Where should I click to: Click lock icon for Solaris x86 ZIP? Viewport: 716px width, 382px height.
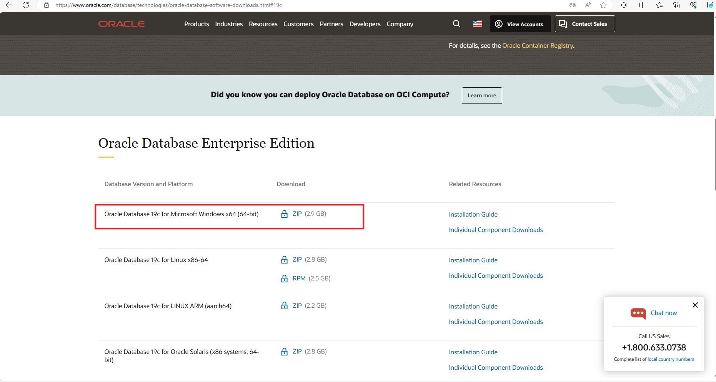(285, 352)
